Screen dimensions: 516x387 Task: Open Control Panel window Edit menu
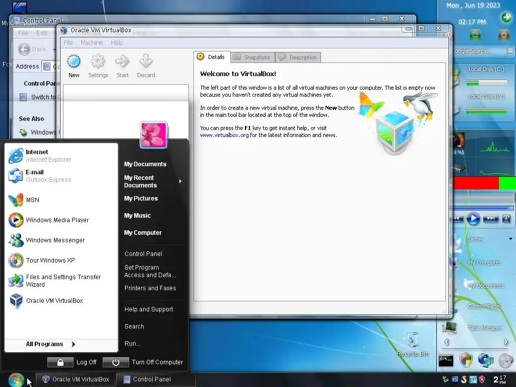tap(41, 33)
